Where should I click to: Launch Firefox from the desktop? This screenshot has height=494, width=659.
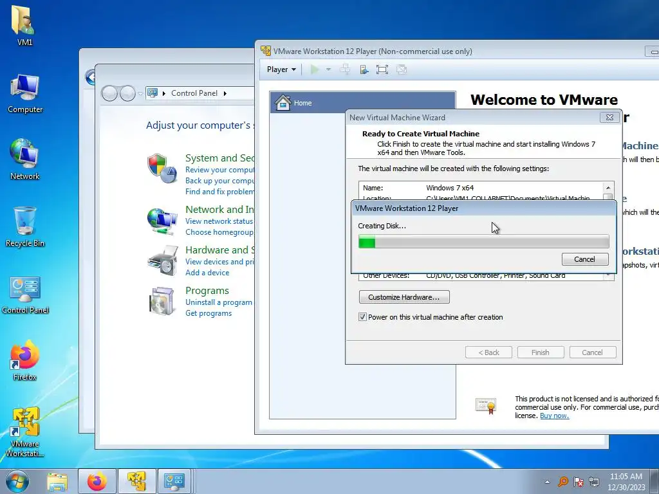coord(25,360)
